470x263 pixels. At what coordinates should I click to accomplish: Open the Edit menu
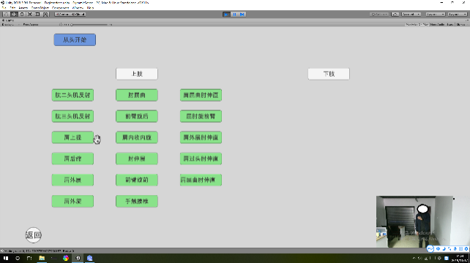coord(12,8)
